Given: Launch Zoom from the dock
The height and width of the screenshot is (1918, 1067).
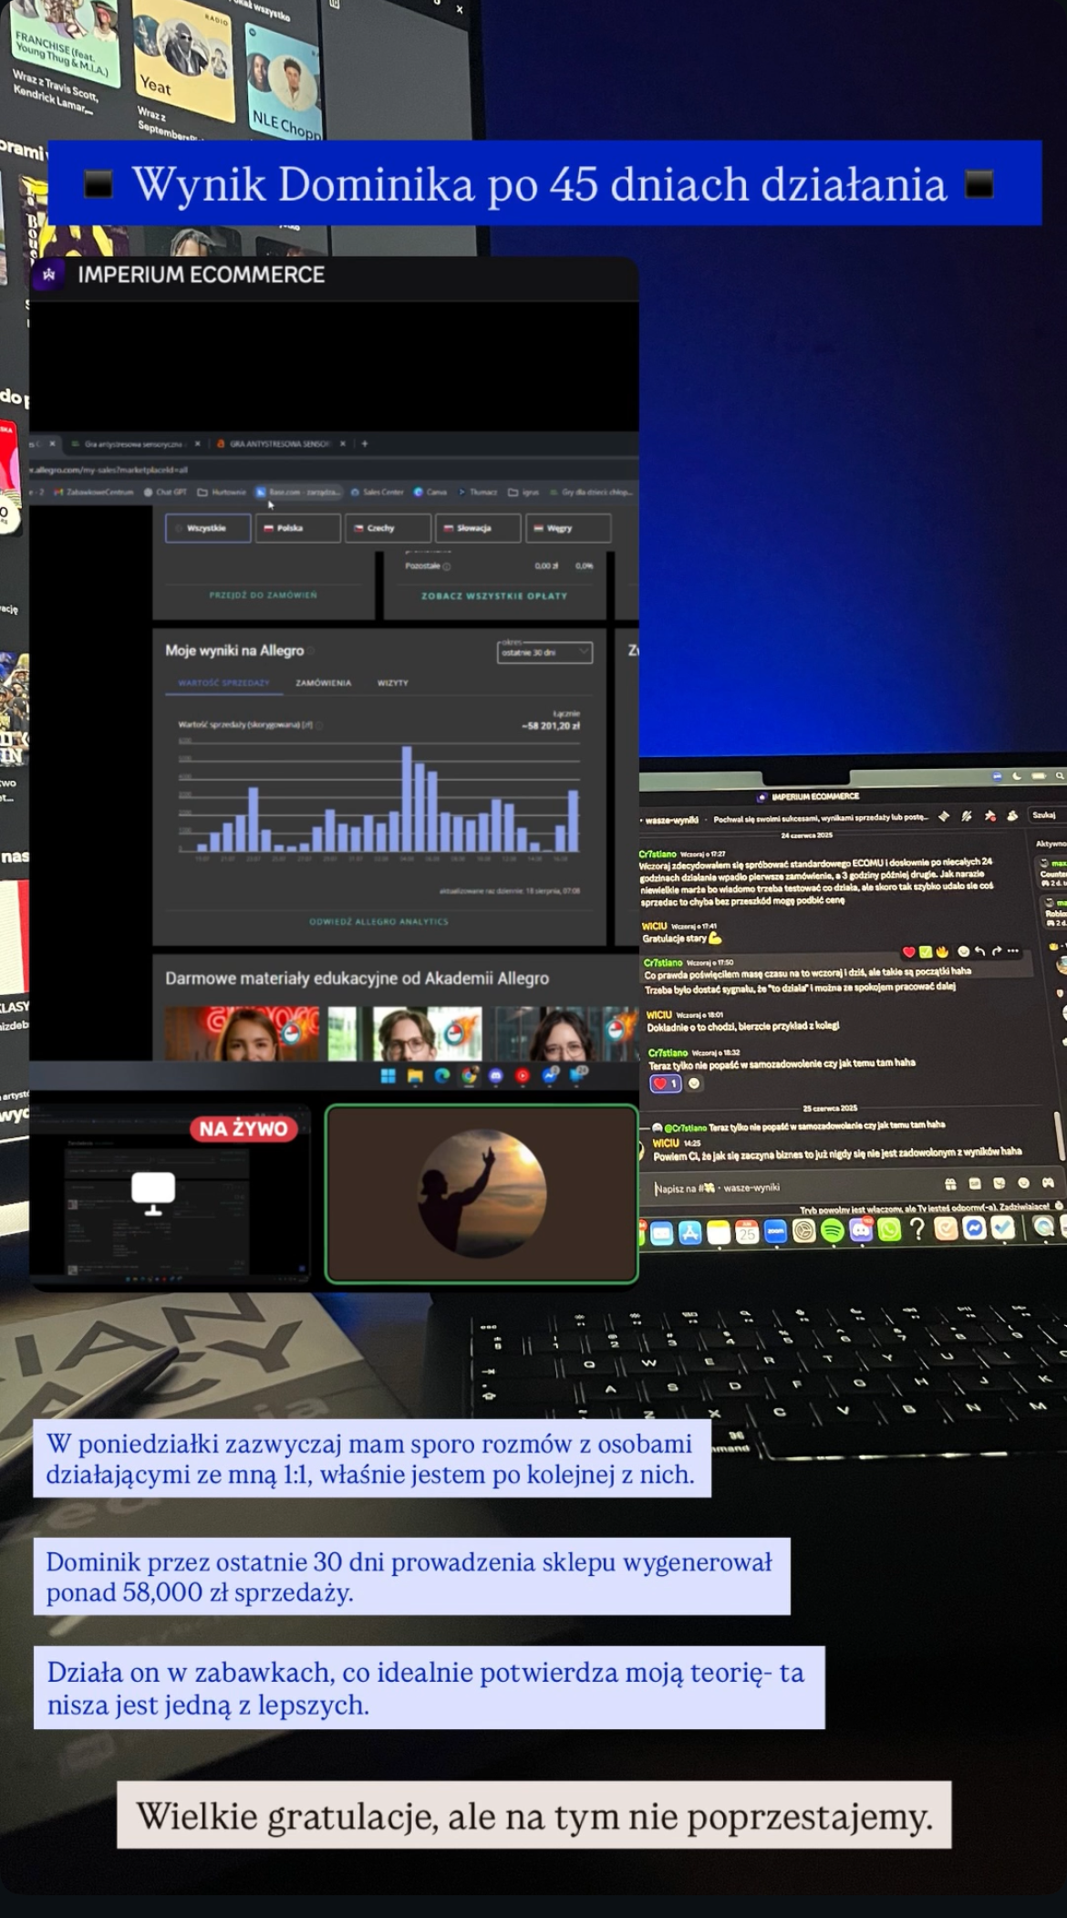Looking at the screenshot, I should (x=775, y=1232).
